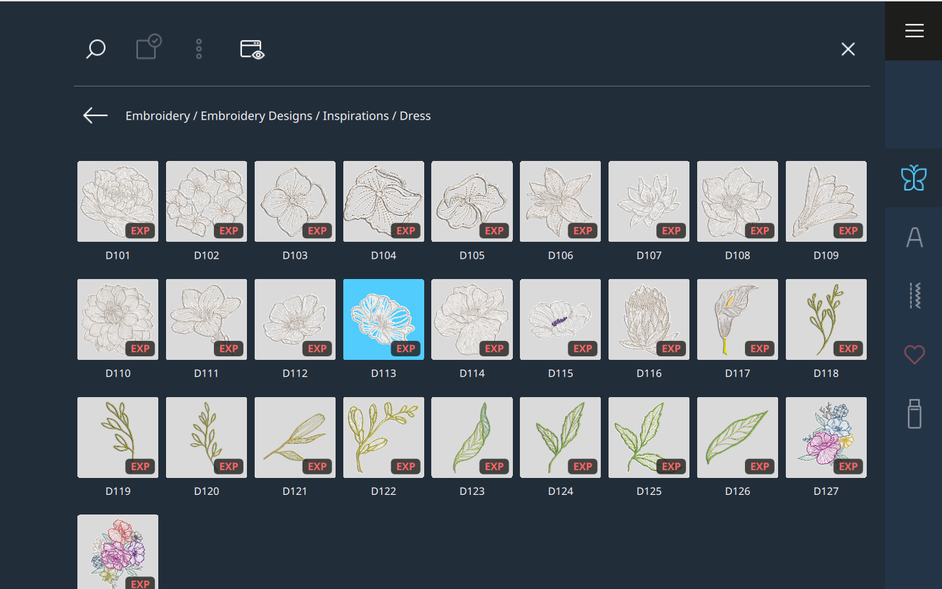942x589 pixels.
Task: Click the D113 label text
Action: 383,374
